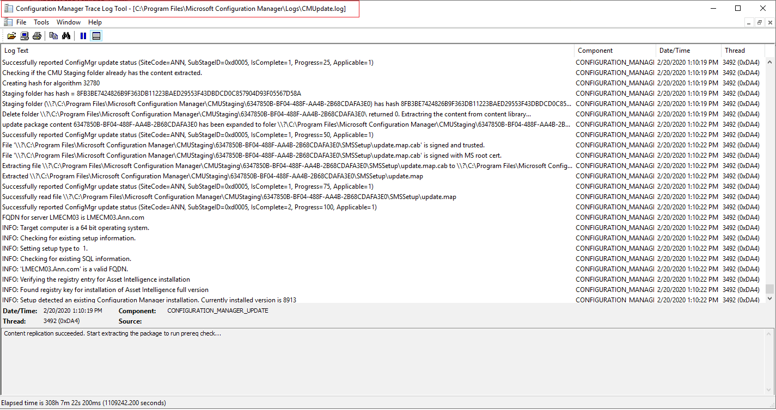Select 'Checking if the CMU Staging folder' row
776x410 pixels.
pyautogui.click(x=382, y=73)
